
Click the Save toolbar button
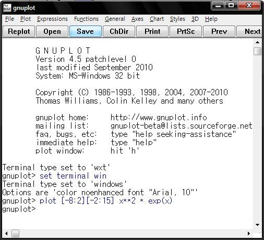tap(86, 31)
